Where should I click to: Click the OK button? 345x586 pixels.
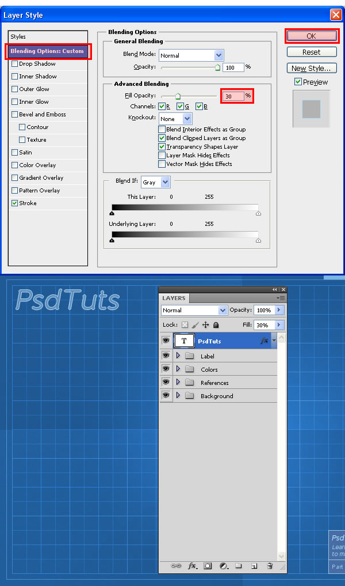[312, 36]
